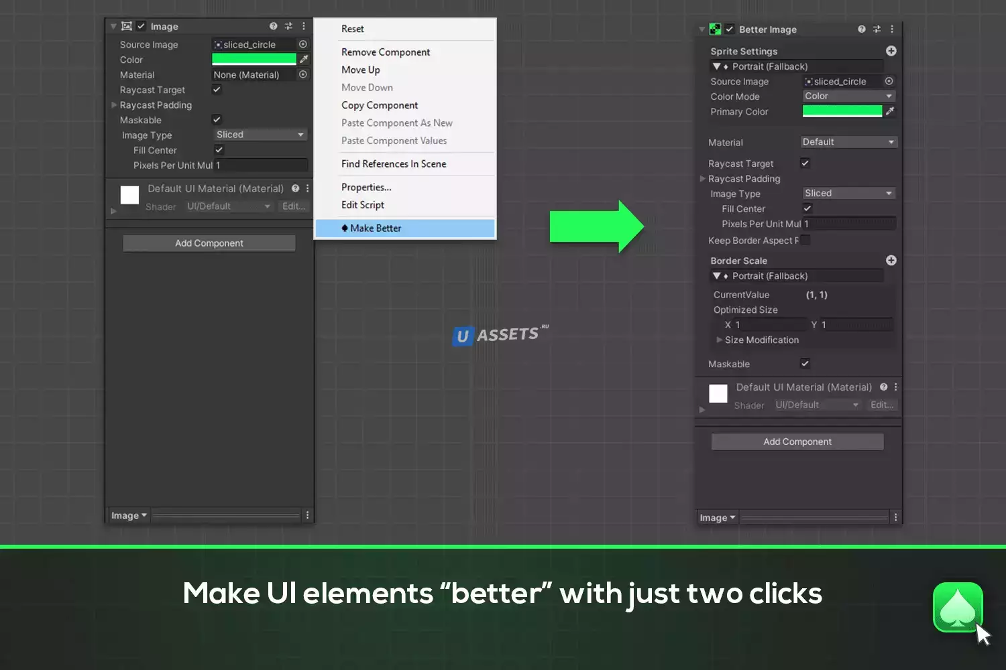Expand the Size Modification foldout
1006x670 pixels.
coord(720,340)
